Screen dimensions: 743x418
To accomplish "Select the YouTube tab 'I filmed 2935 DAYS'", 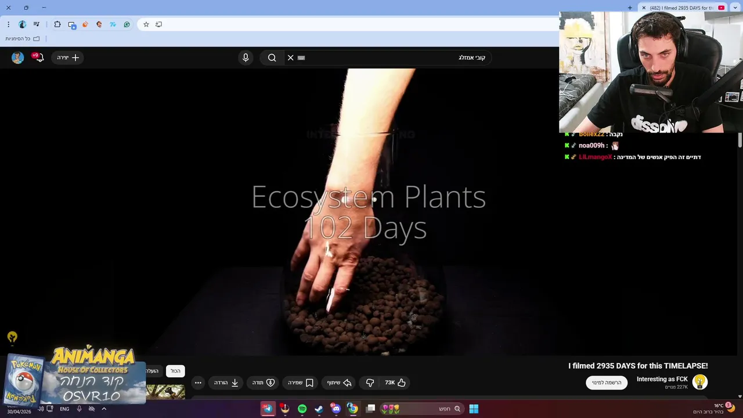I will pos(683,8).
